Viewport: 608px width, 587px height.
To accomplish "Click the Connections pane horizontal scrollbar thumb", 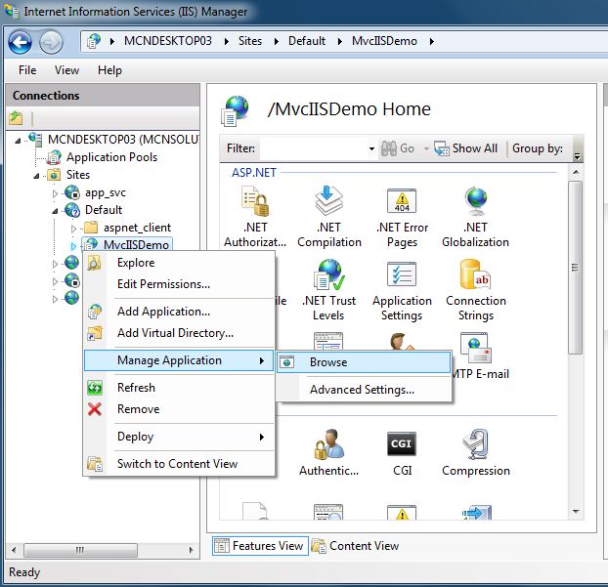I will click(80, 550).
